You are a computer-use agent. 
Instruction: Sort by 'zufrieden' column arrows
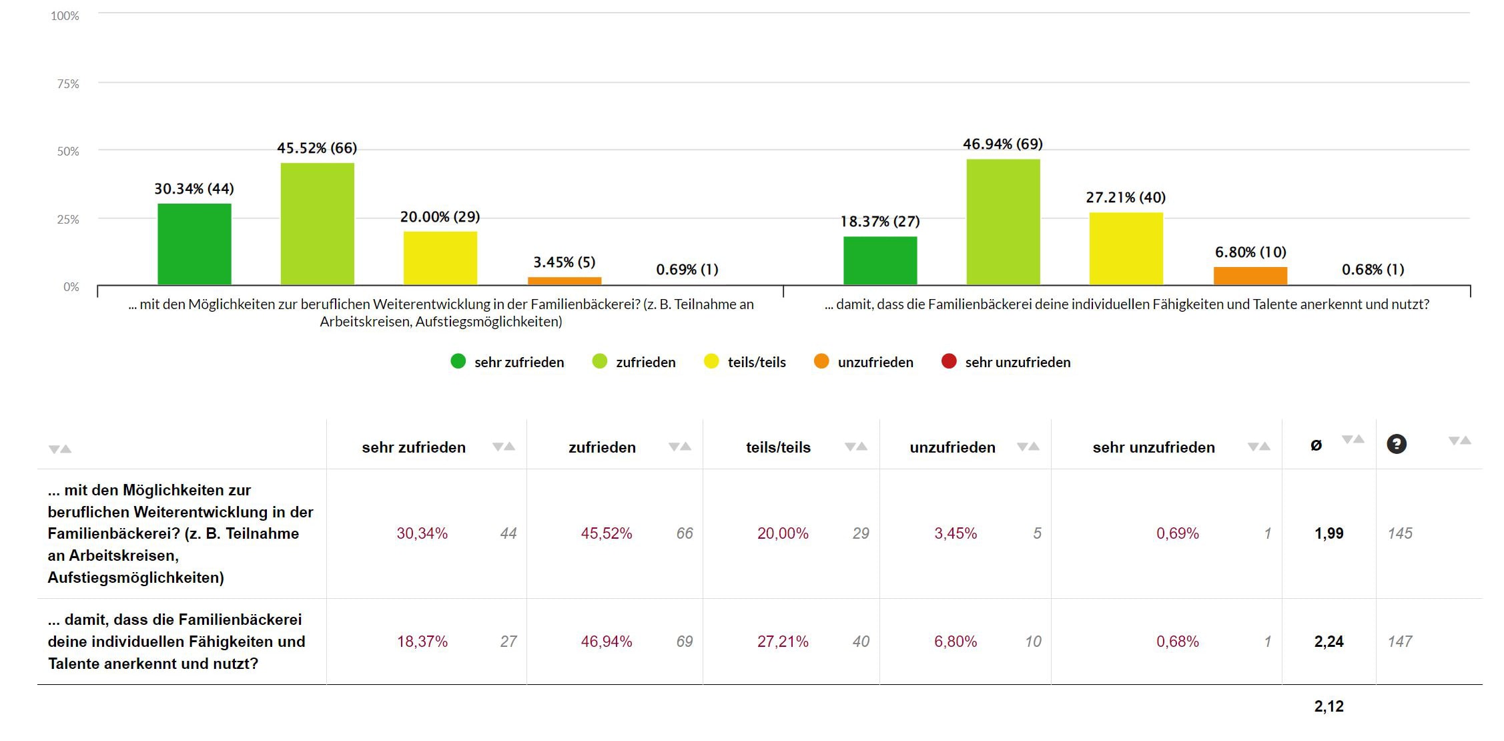click(x=680, y=447)
